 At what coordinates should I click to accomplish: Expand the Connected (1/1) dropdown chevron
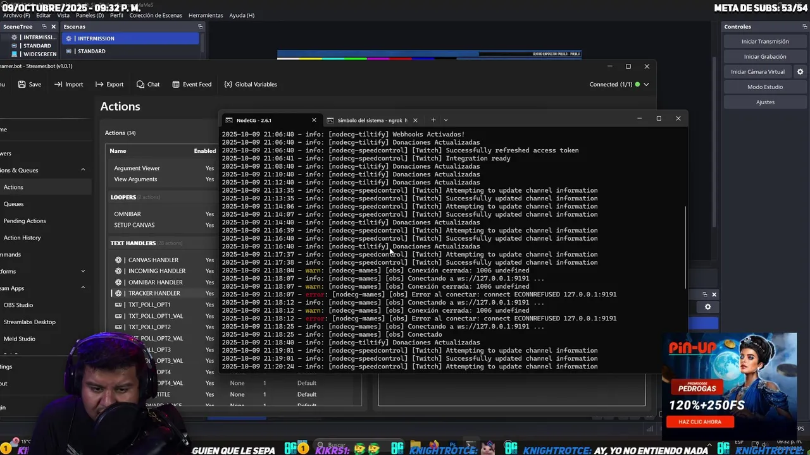pyautogui.click(x=646, y=84)
